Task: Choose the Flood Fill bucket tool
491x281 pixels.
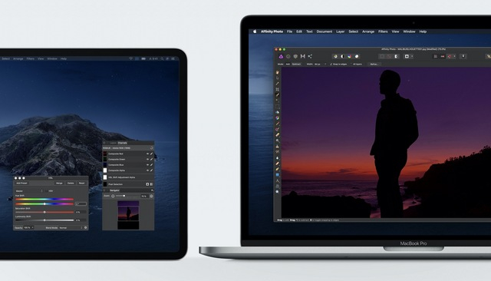Action: click(278, 112)
